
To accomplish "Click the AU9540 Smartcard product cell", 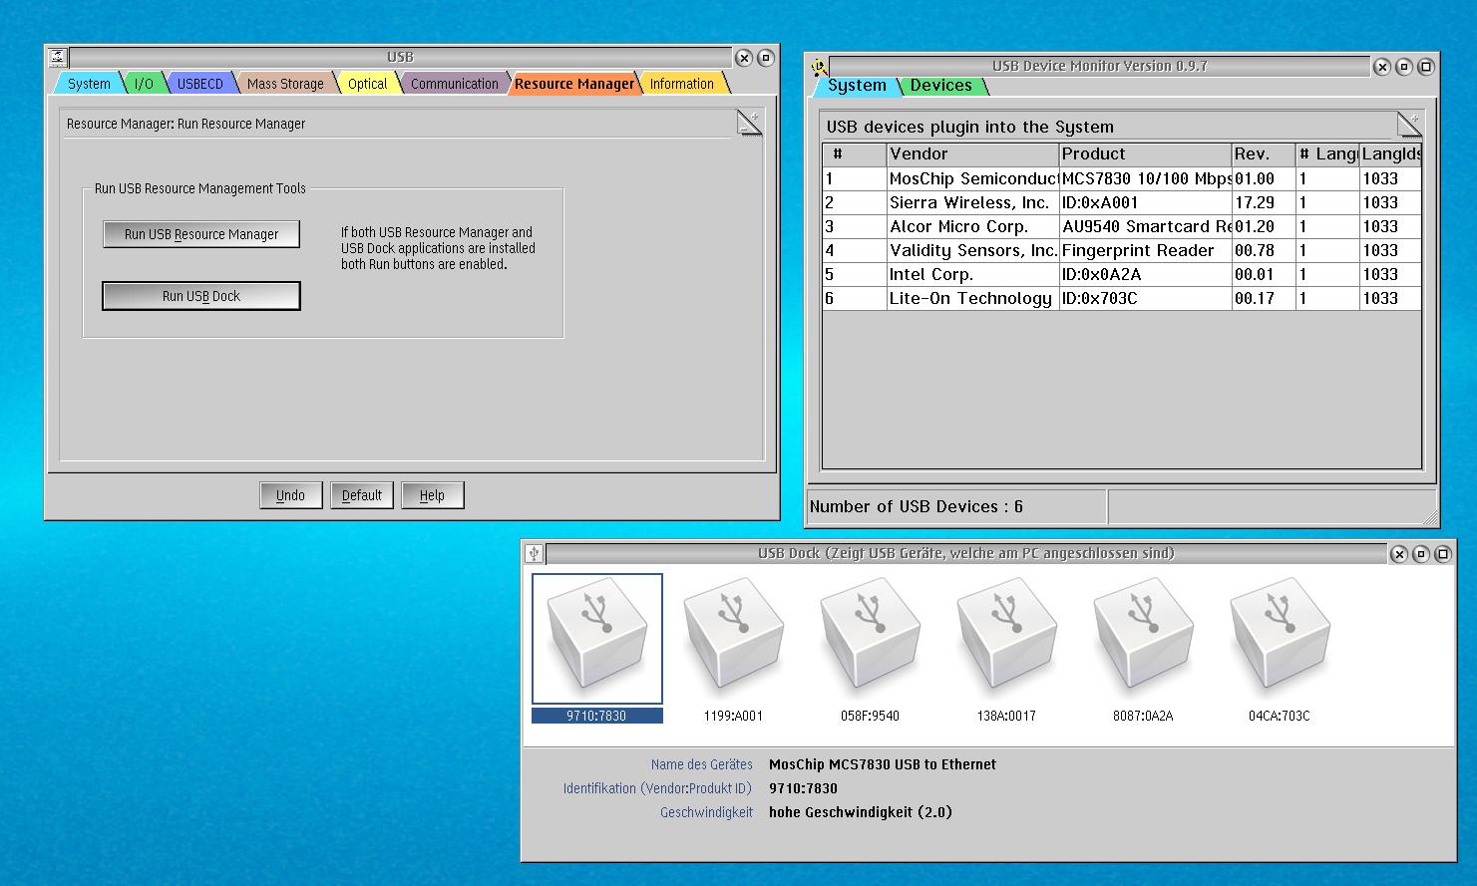I will point(1145,227).
